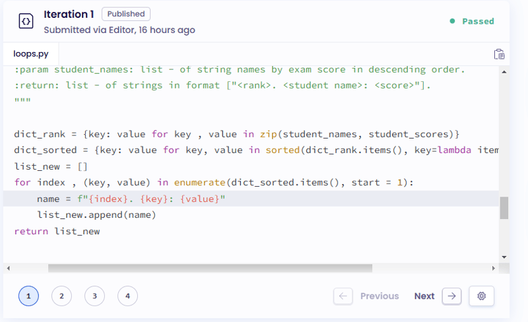Click the closing triple quotes line
The image size is (528, 322).
[22, 100]
